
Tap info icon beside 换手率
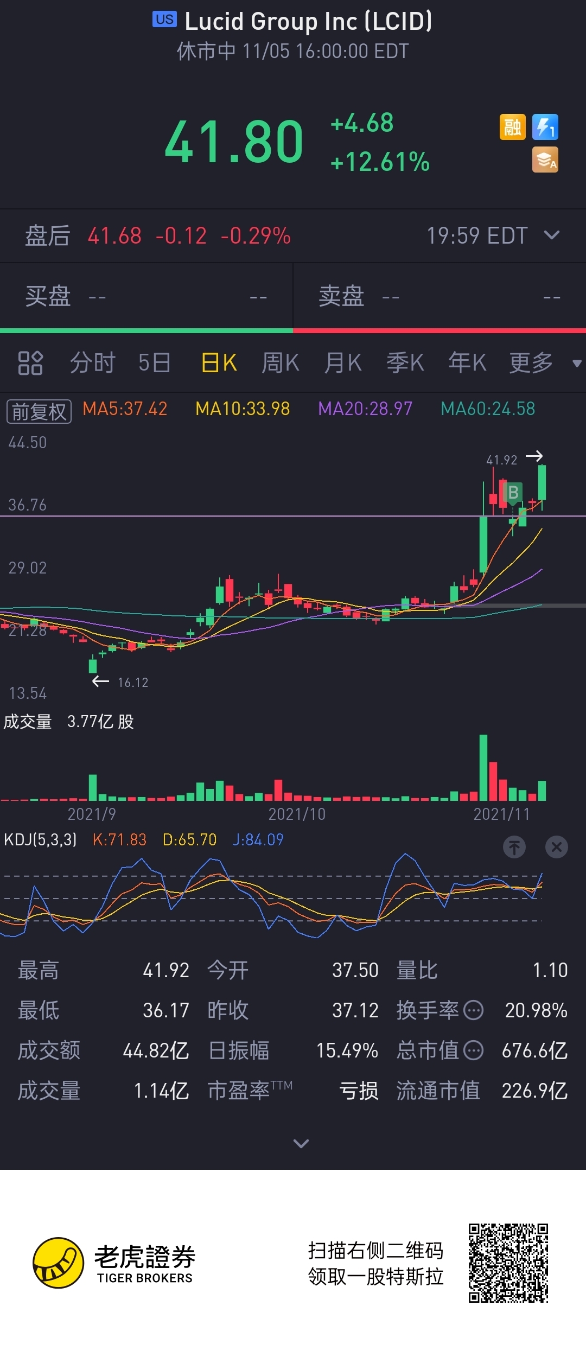click(x=474, y=1011)
